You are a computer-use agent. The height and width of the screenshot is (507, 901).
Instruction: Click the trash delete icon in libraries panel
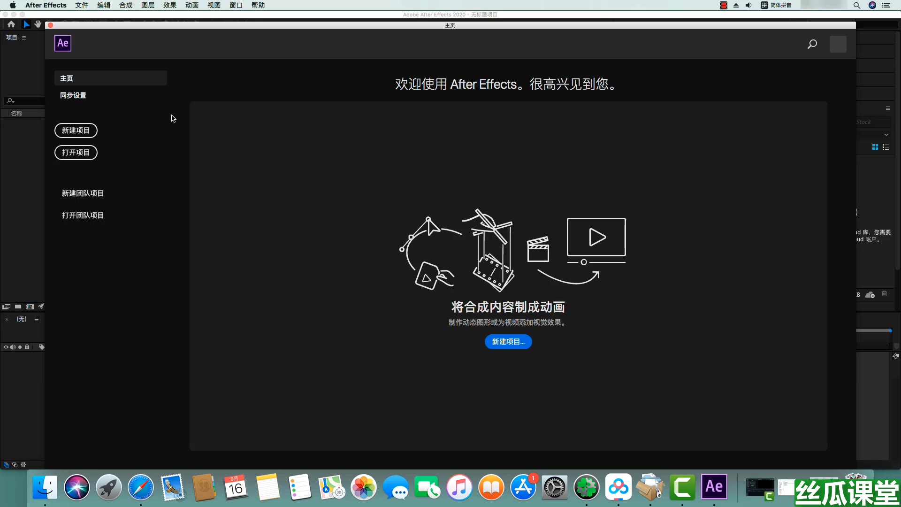[x=885, y=294]
